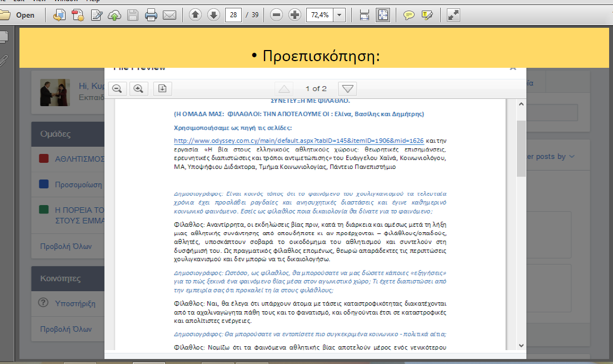The image size is (613, 364).
Task: Go to previous preview page arrow
Action: click(x=284, y=89)
